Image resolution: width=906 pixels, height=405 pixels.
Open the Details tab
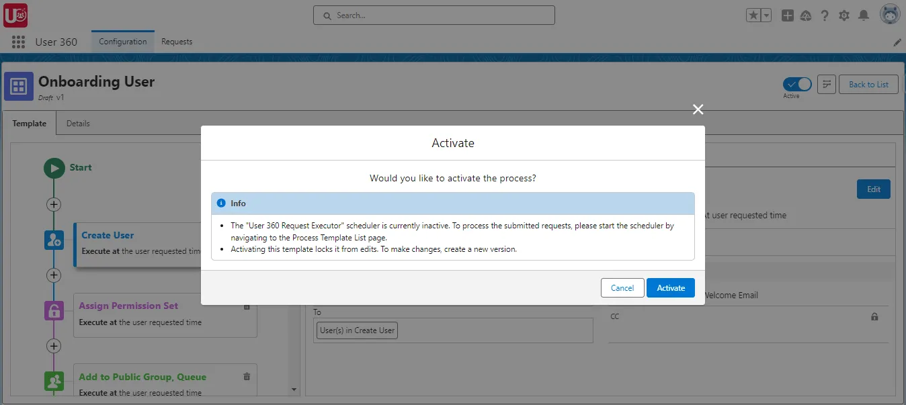point(78,124)
